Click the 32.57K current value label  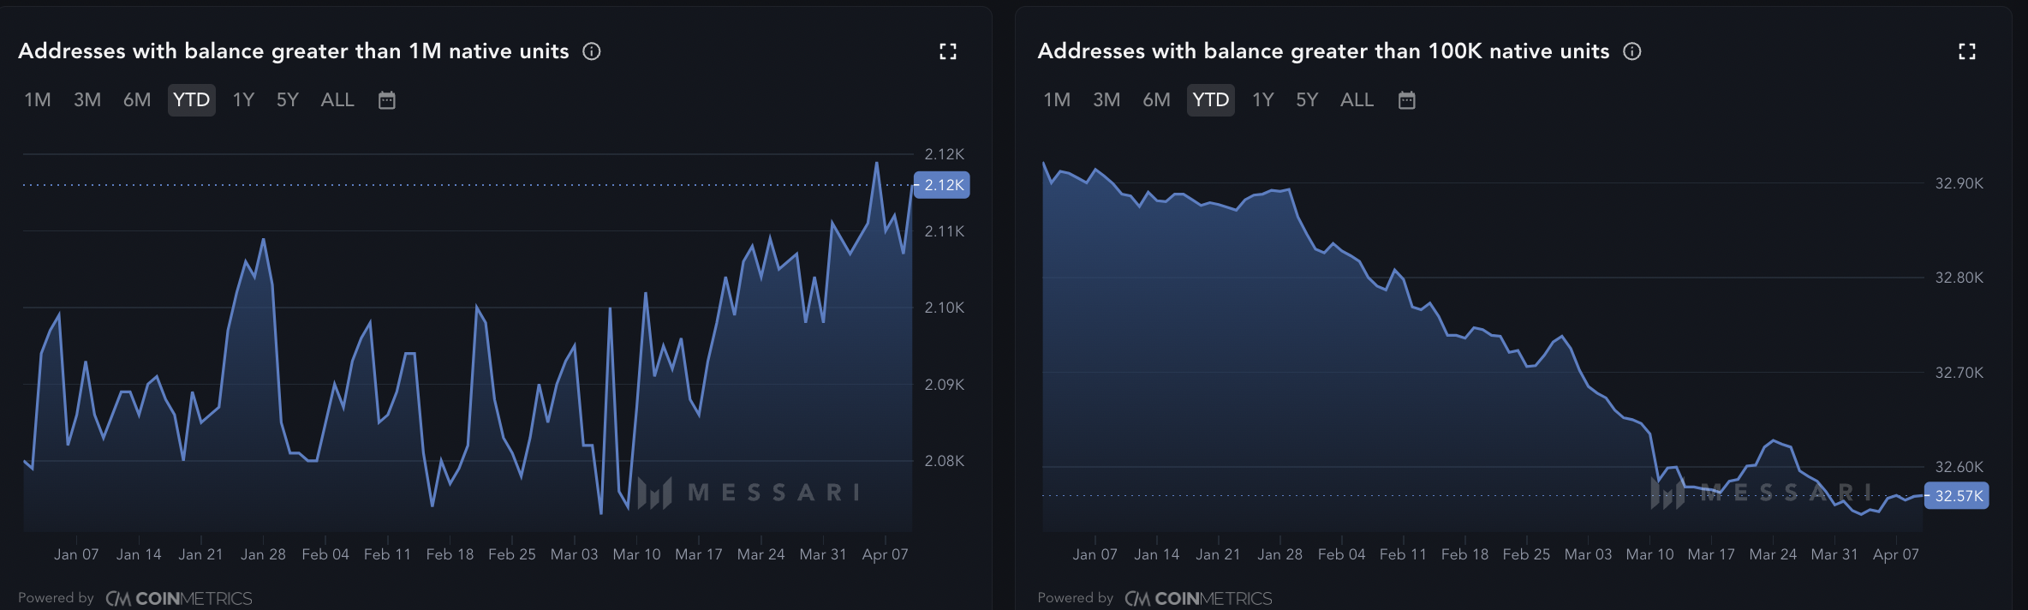tap(1958, 496)
